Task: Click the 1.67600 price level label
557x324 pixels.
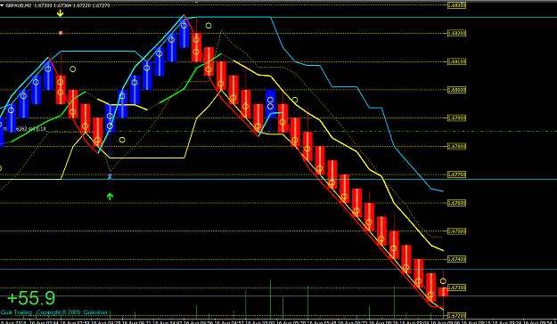Action: click(x=456, y=203)
